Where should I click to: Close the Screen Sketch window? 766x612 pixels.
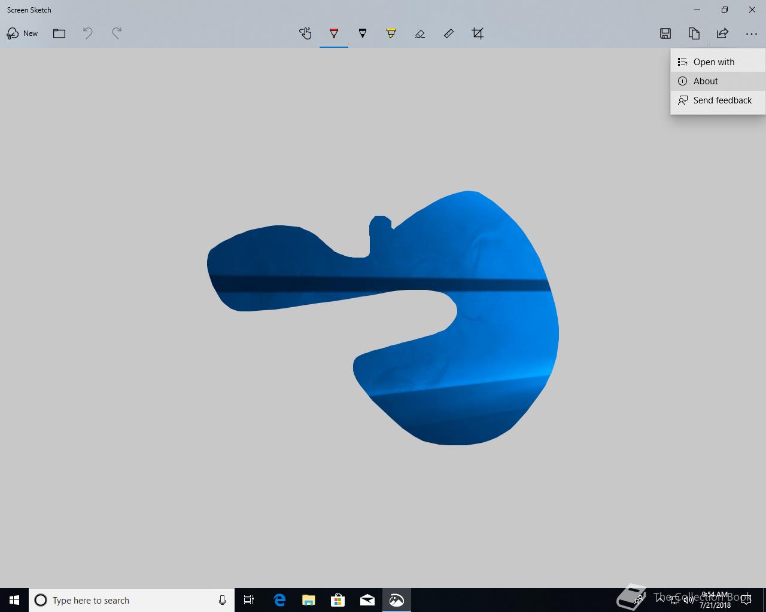(752, 10)
